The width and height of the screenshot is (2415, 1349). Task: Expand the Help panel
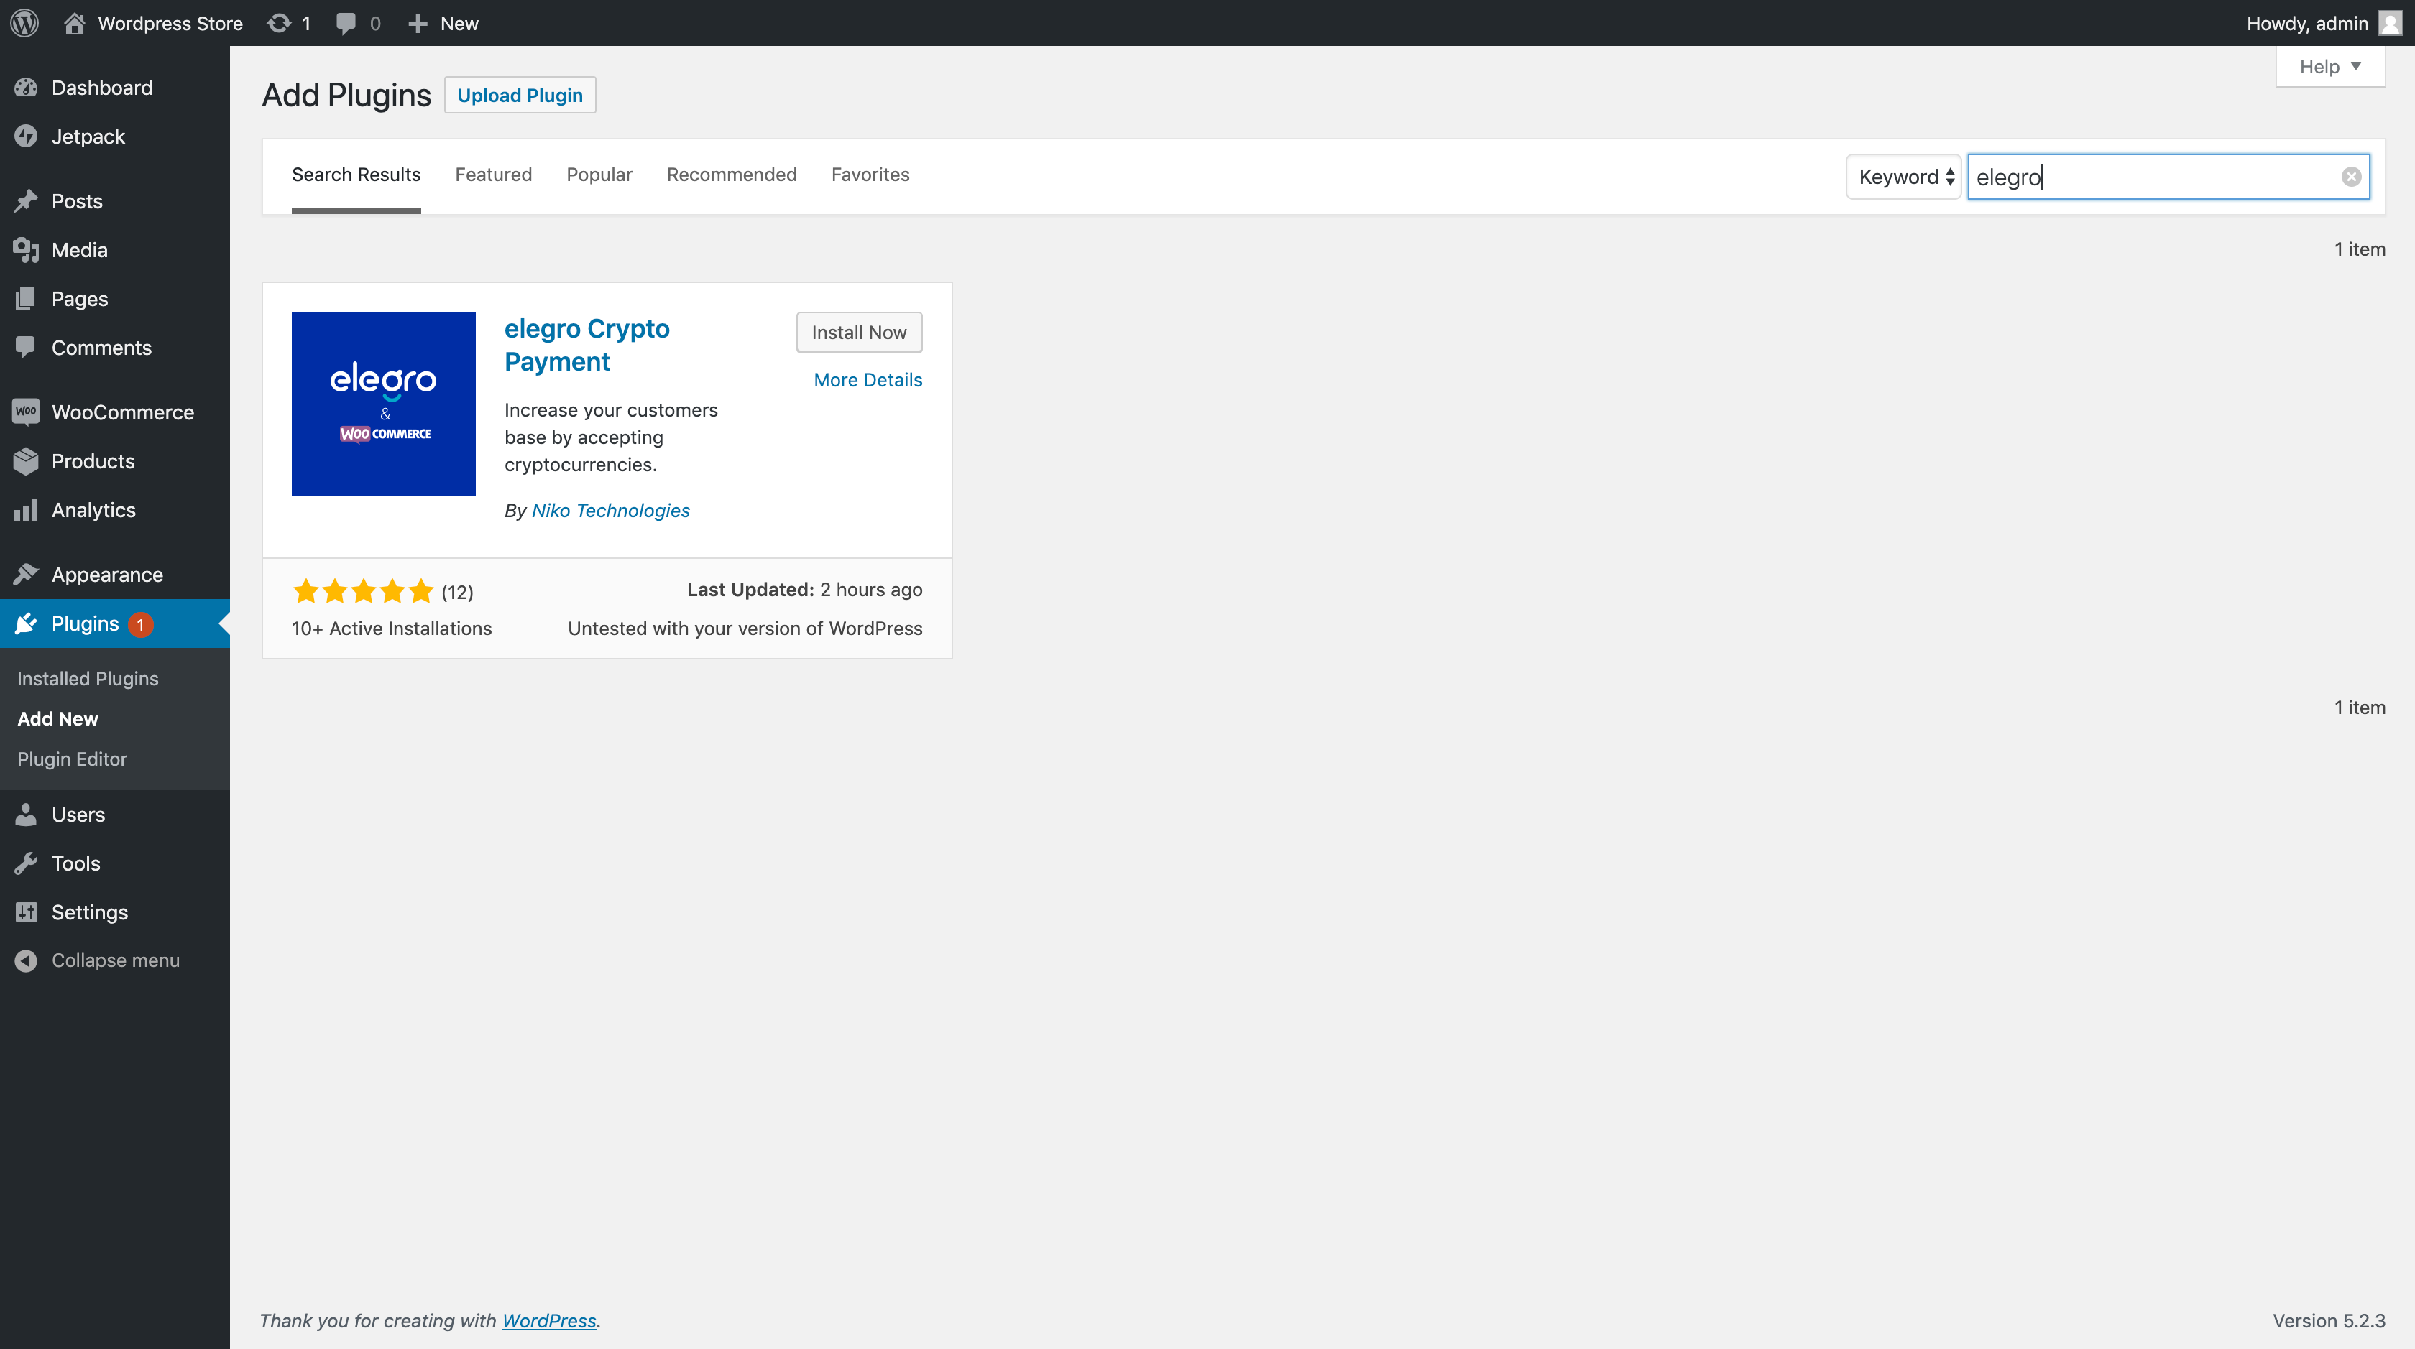2329,67
